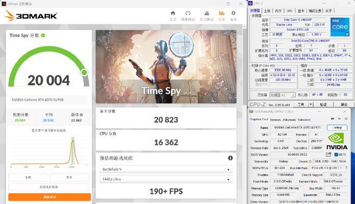Click the Intel Core badge in CPU-Z
Image resolution: width=355 pixels, height=204 pixels.
[340, 27]
